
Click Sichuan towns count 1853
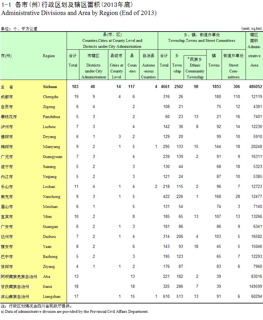[x=216, y=87]
